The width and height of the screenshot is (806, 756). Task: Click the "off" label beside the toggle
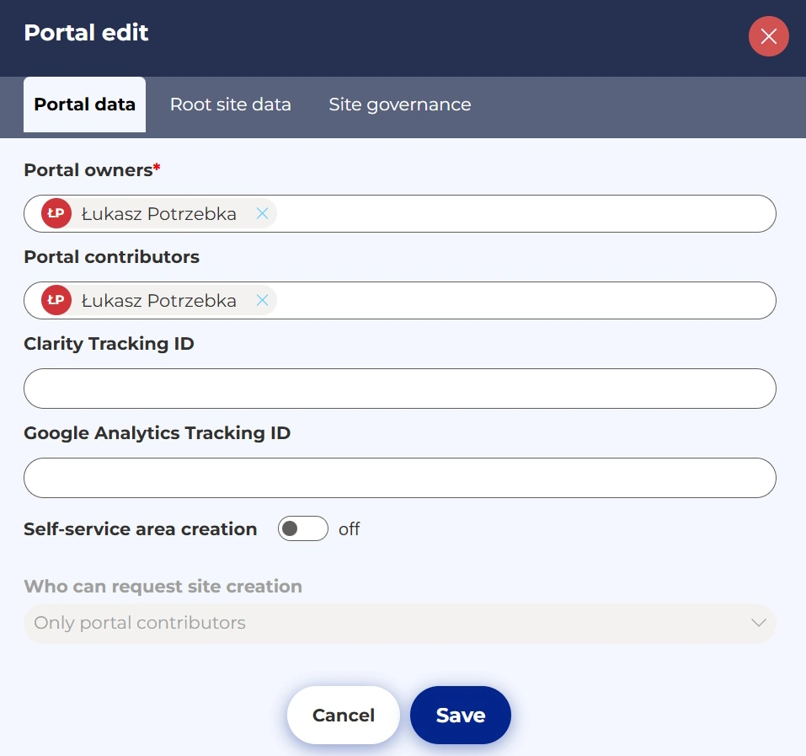click(349, 529)
